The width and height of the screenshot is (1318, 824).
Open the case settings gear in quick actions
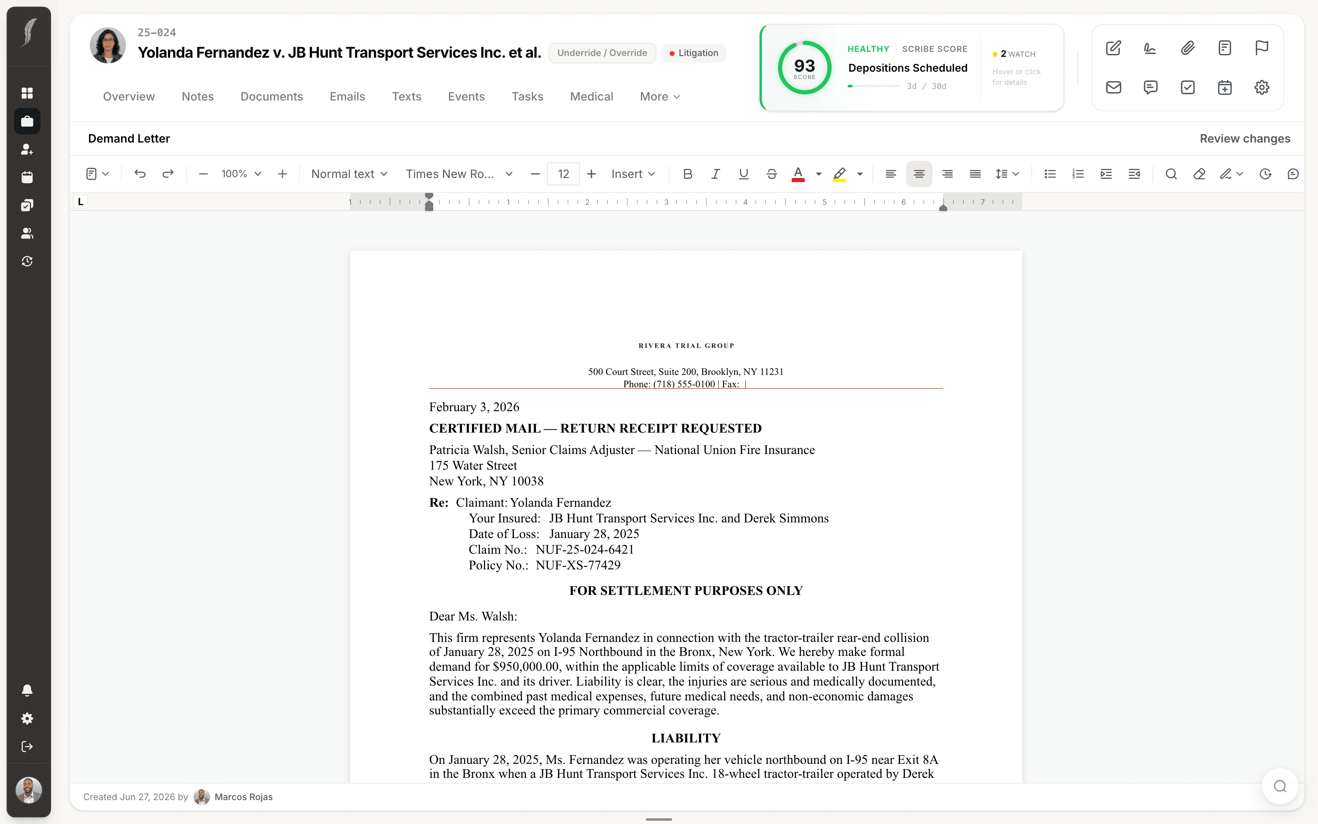pyautogui.click(x=1261, y=87)
